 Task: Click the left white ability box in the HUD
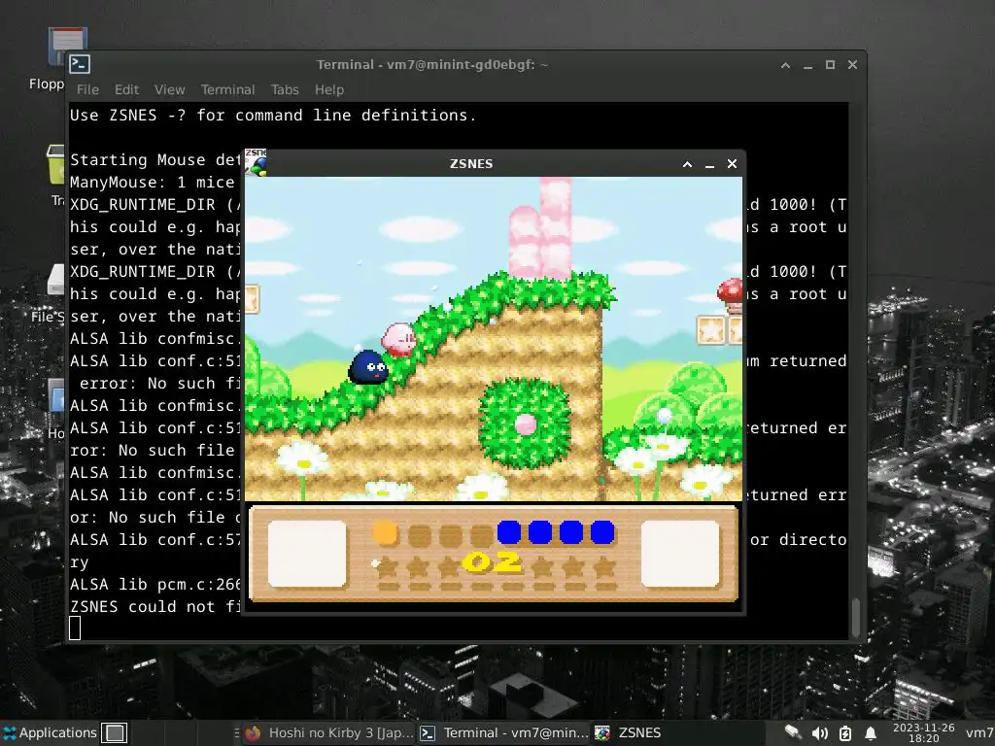click(307, 554)
